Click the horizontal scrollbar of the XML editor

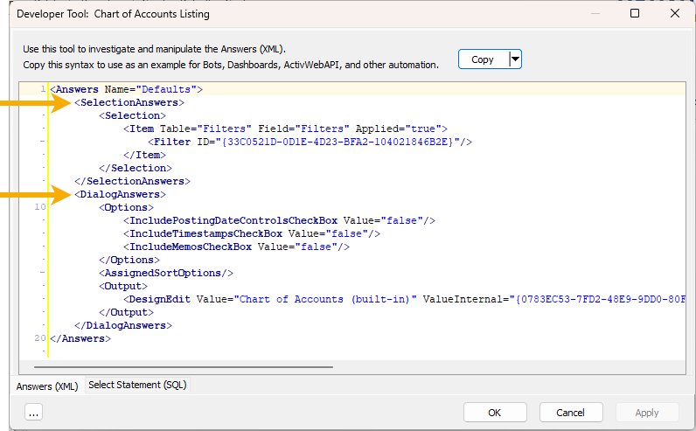[184, 367]
